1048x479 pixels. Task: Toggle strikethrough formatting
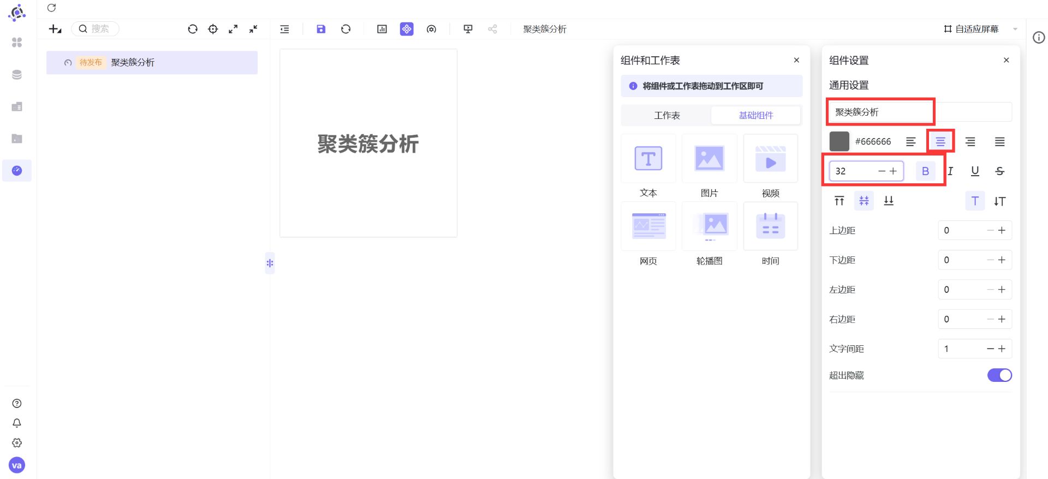(999, 171)
